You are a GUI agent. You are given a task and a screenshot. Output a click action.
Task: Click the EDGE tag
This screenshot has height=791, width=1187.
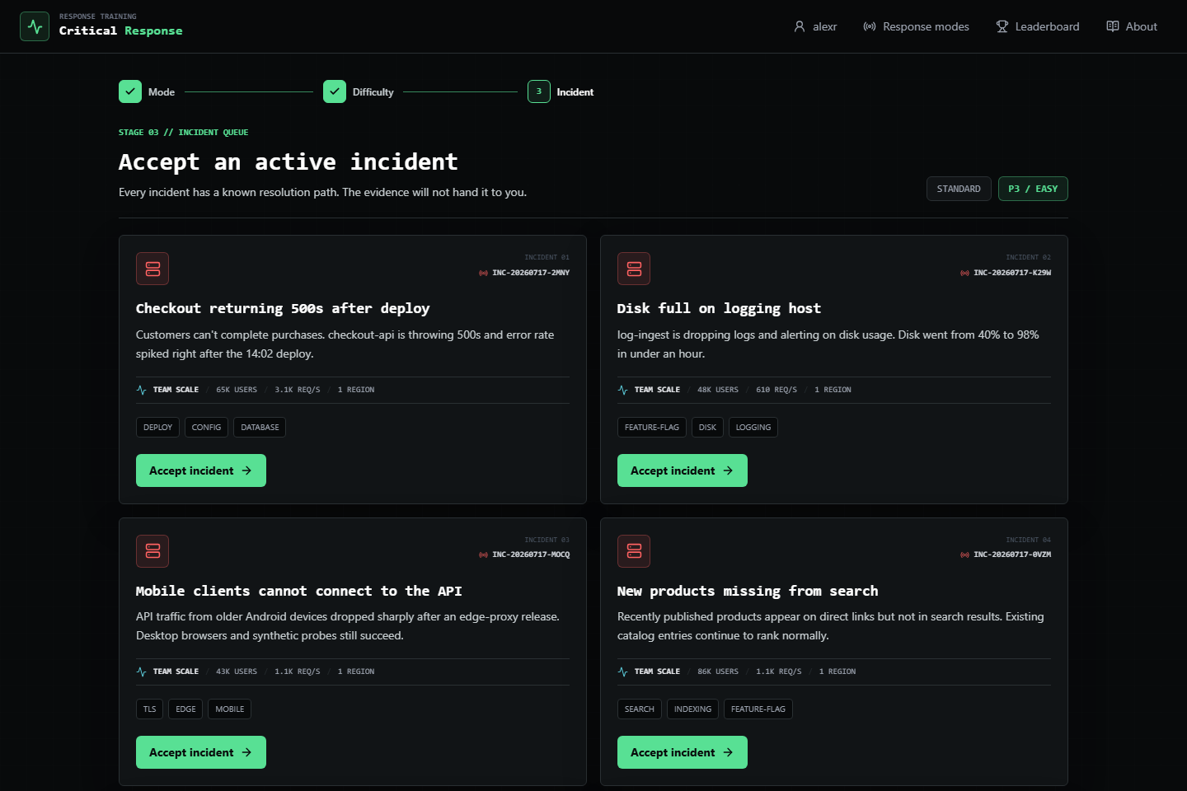[185, 709]
